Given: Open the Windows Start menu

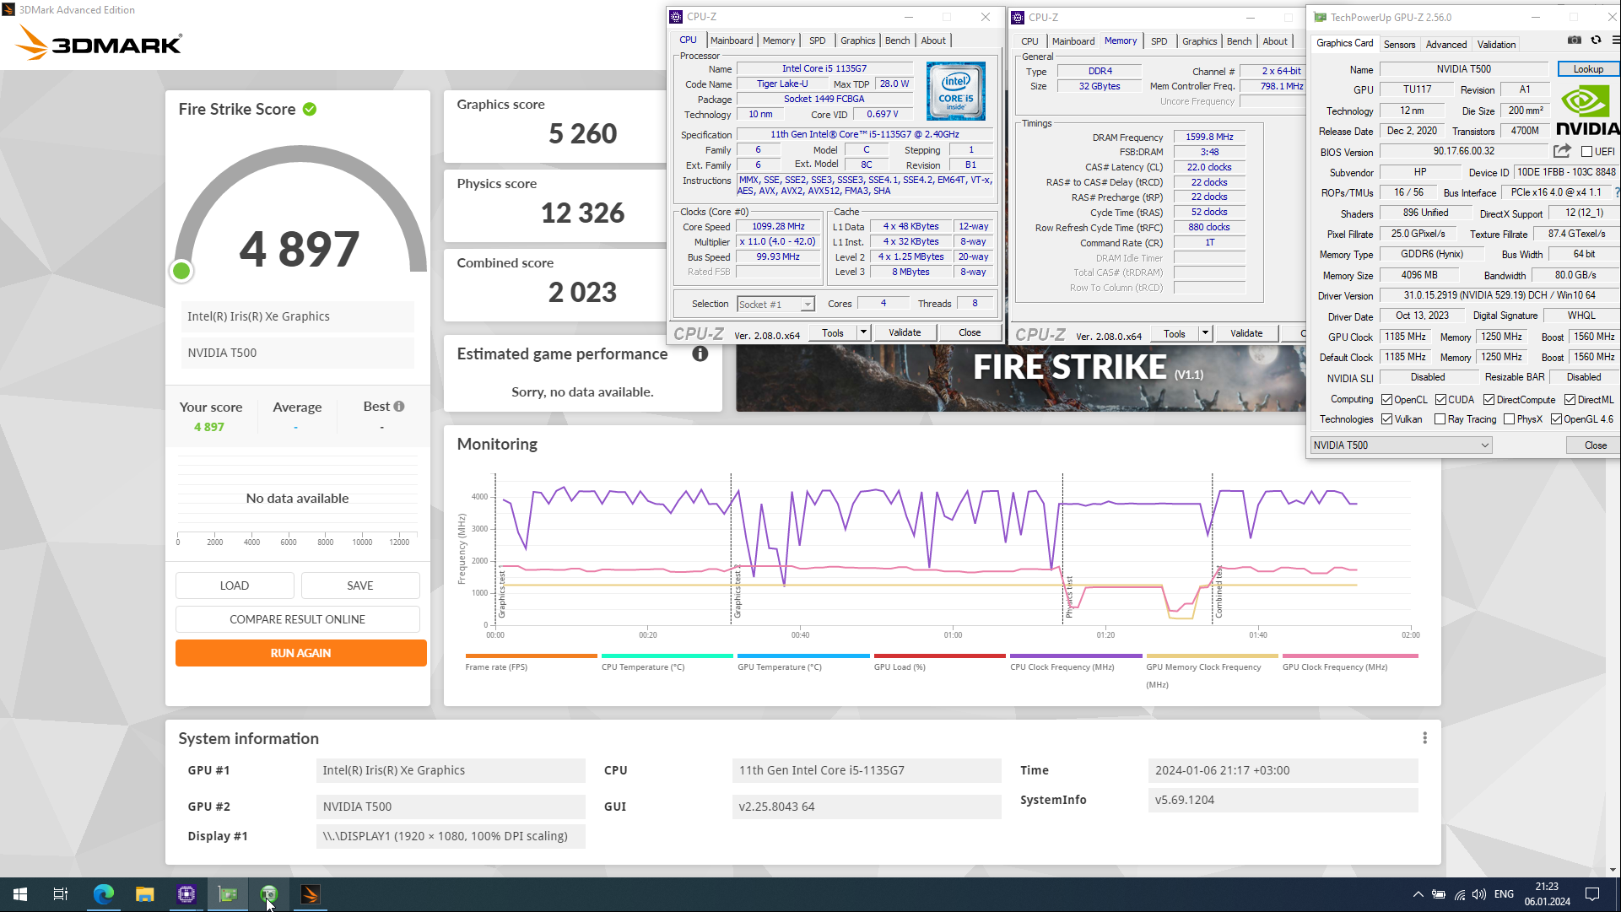Looking at the screenshot, I should [x=20, y=894].
